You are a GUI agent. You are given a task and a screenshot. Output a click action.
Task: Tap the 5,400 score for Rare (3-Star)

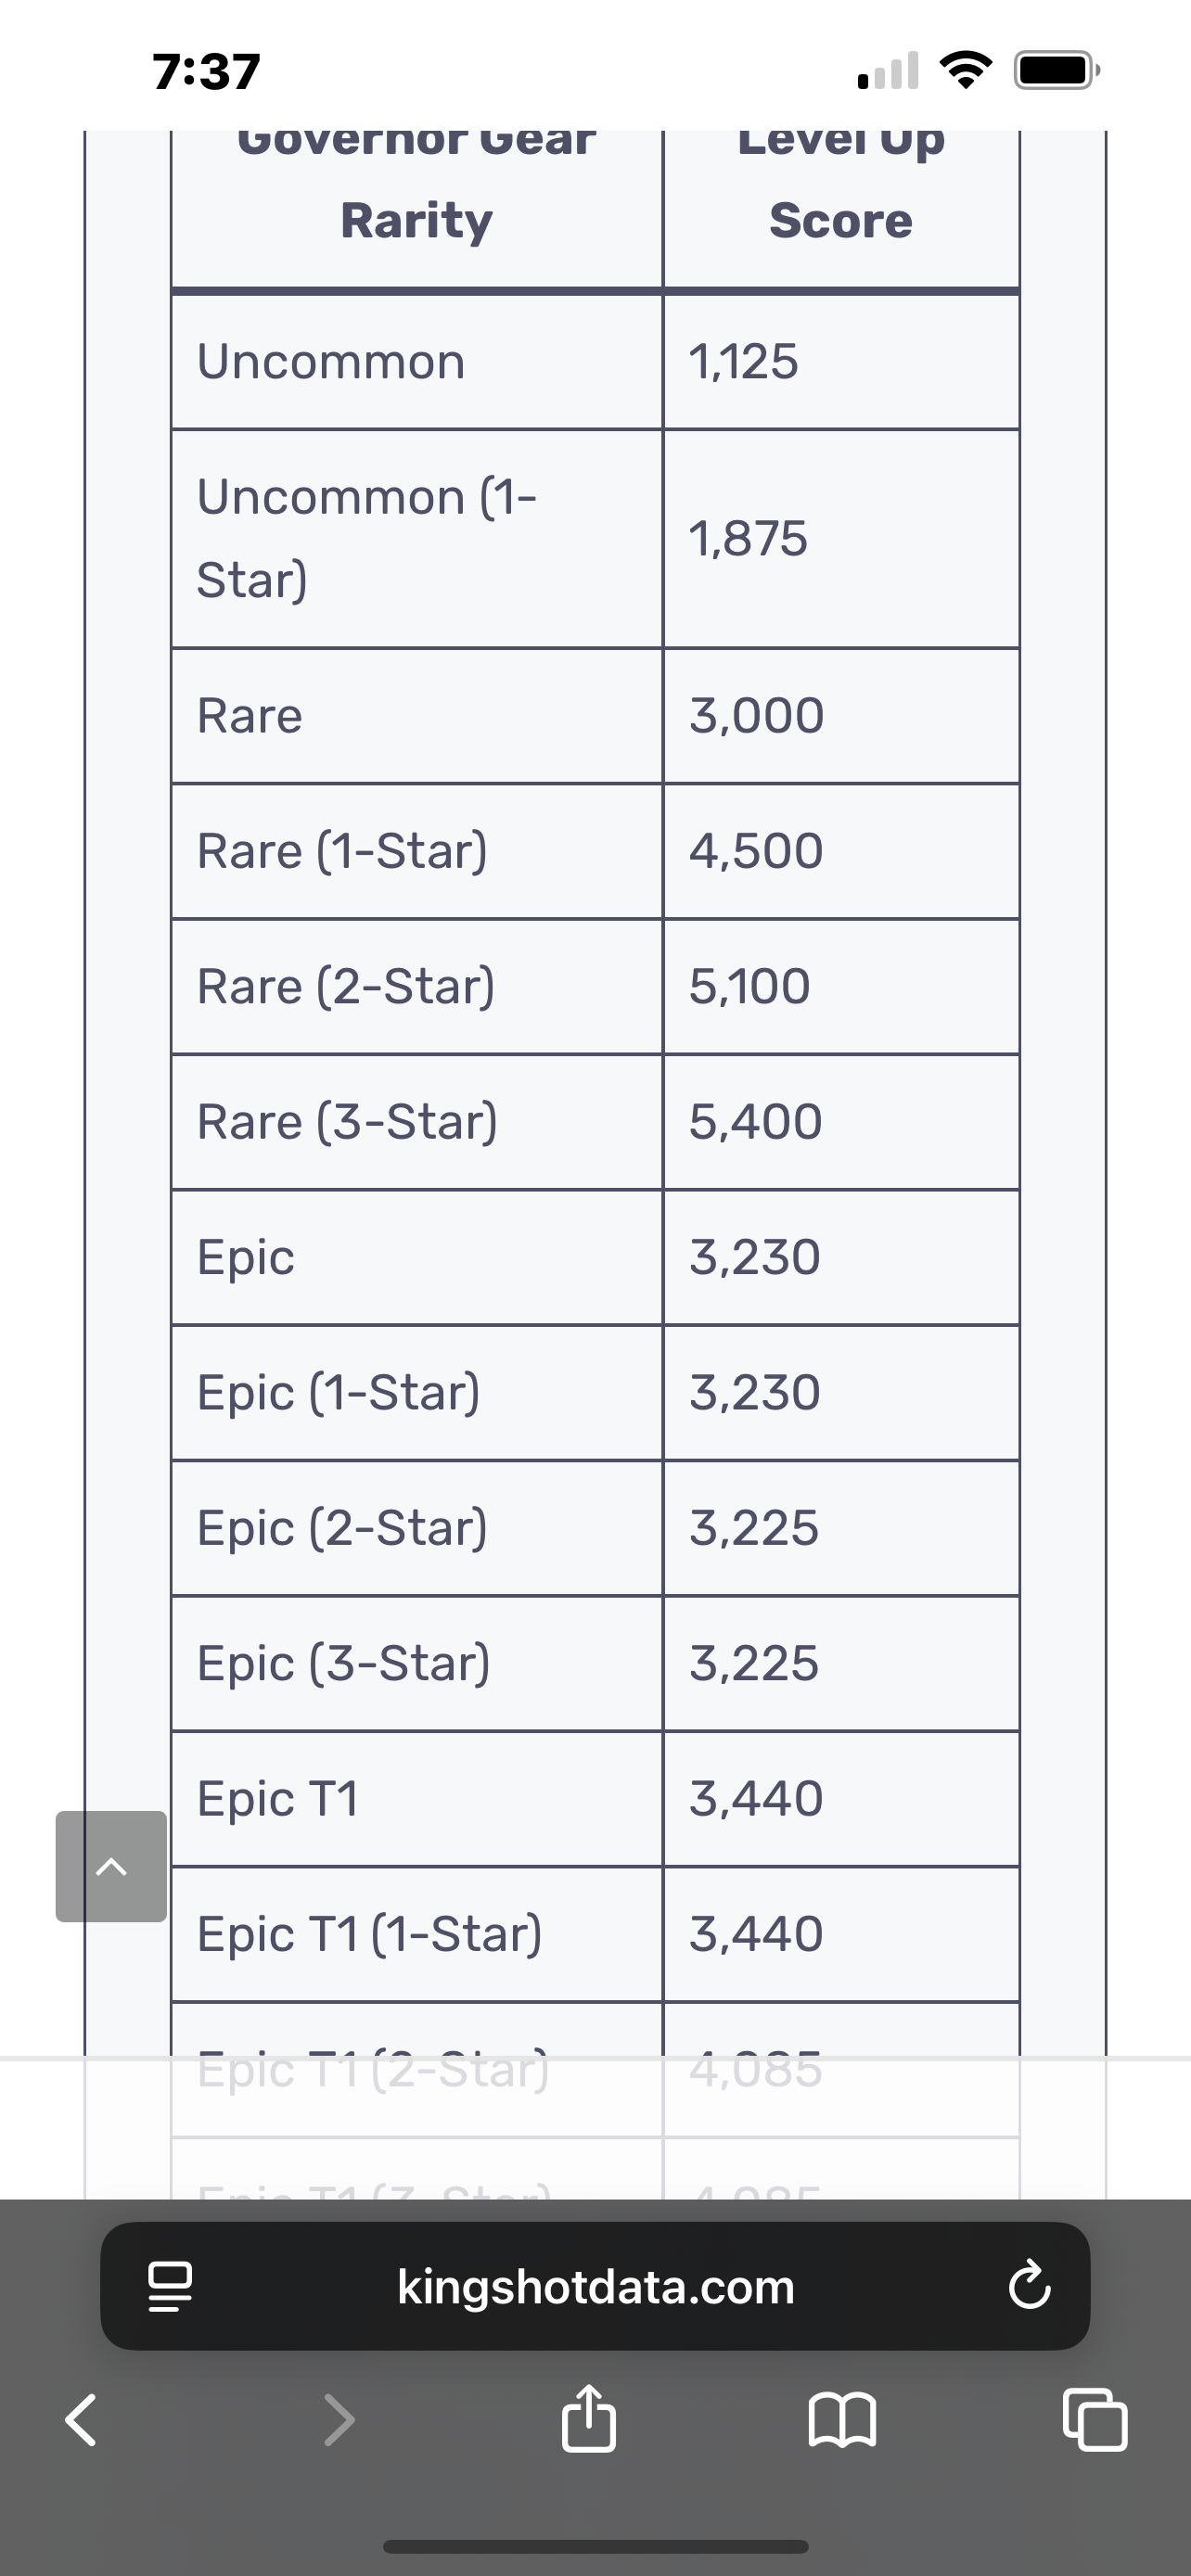click(x=756, y=1122)
